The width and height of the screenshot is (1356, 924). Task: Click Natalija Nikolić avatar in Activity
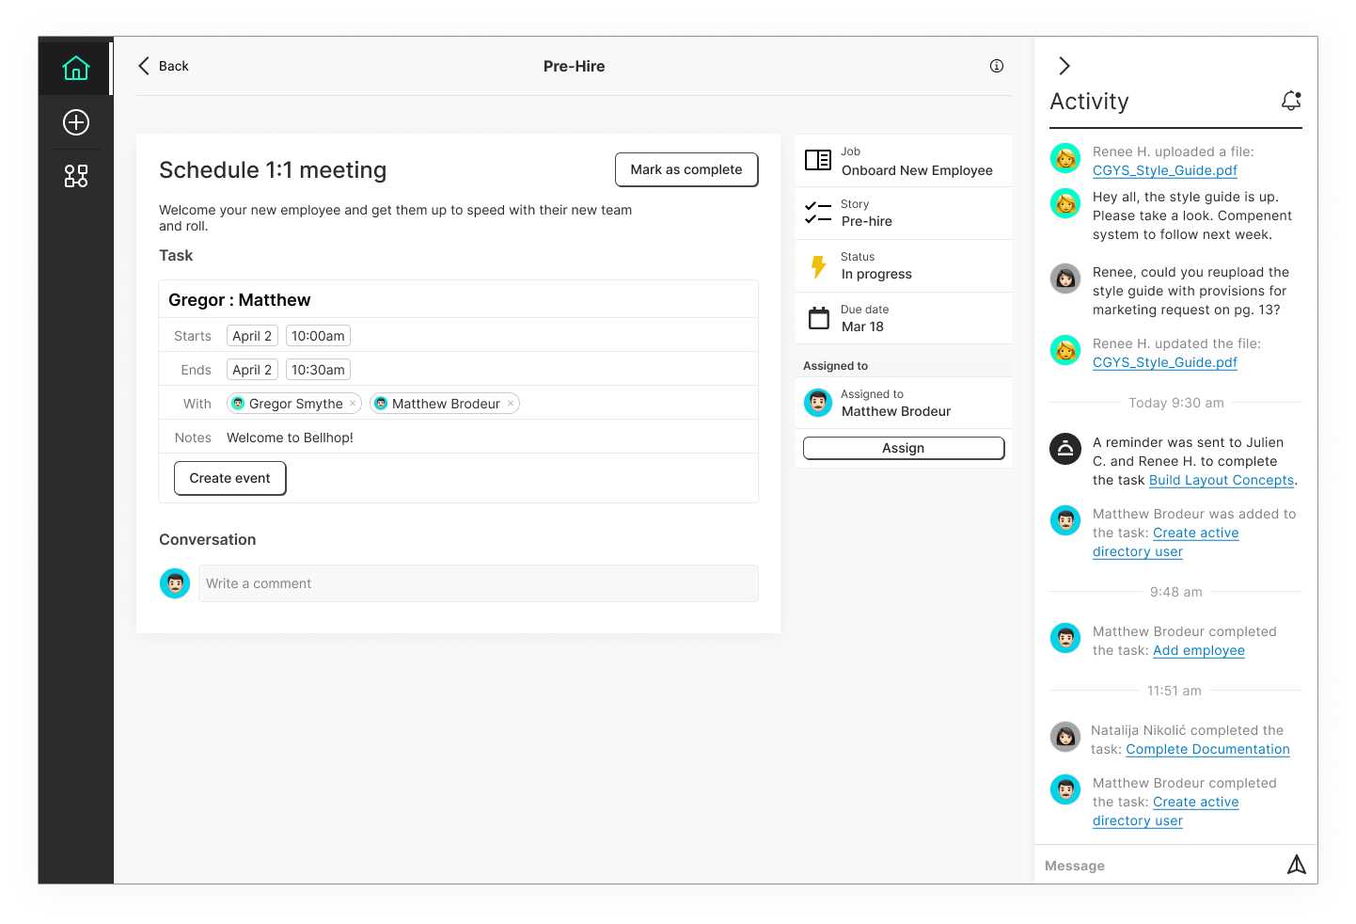tap(1065, 737)
